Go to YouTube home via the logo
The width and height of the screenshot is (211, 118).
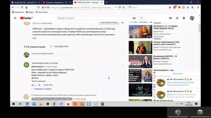[26, 18]
